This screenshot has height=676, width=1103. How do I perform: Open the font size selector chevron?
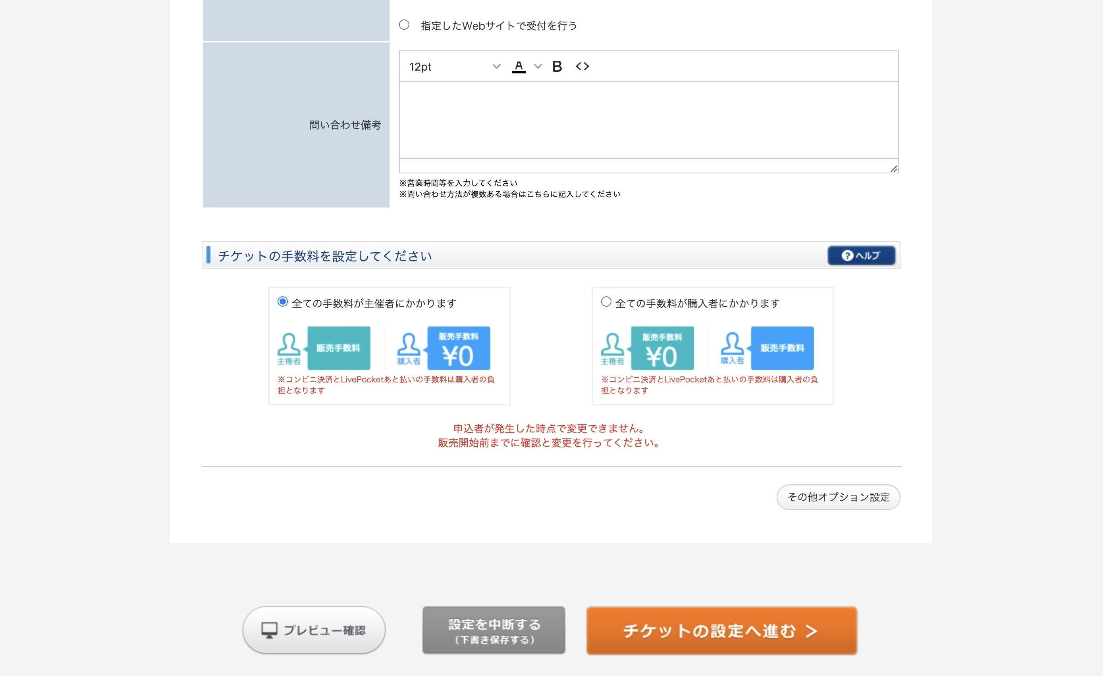pos(496,66)
